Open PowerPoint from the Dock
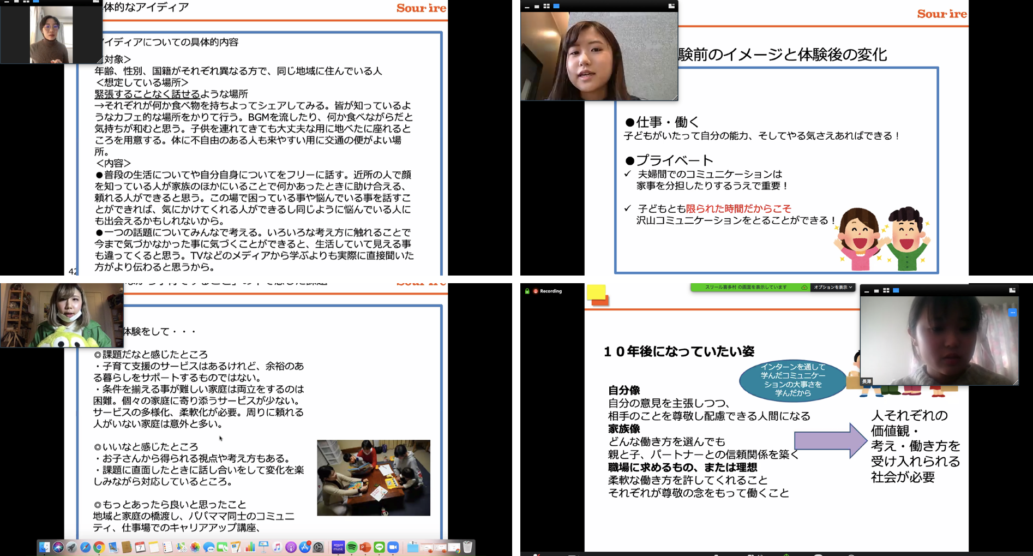Screen dimensions: 1033x556 click(x=365, y=547)
